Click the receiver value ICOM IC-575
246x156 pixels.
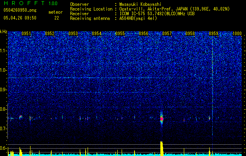[x=133, y=14]
